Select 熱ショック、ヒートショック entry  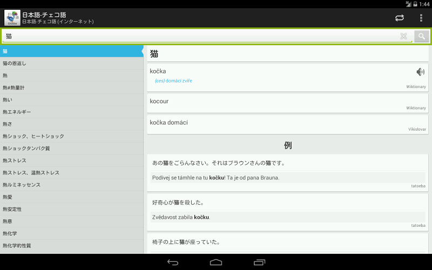[72, 136]
